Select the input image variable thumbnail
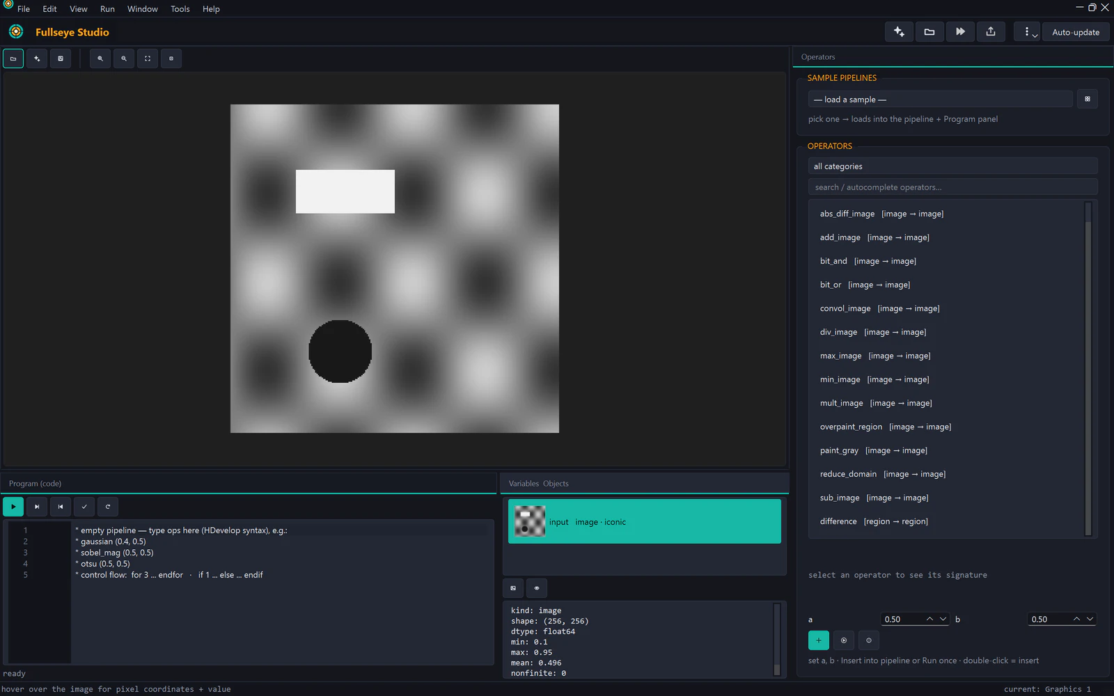Viewport: 1114px width, 696px height. [530, 521]
